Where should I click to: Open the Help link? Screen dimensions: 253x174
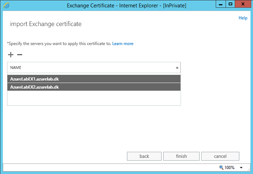pos(243,18)
